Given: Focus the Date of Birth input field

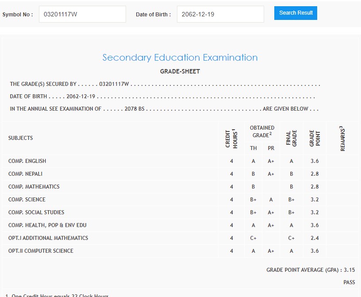Looking at the screenshot, I should pos(220,14).
